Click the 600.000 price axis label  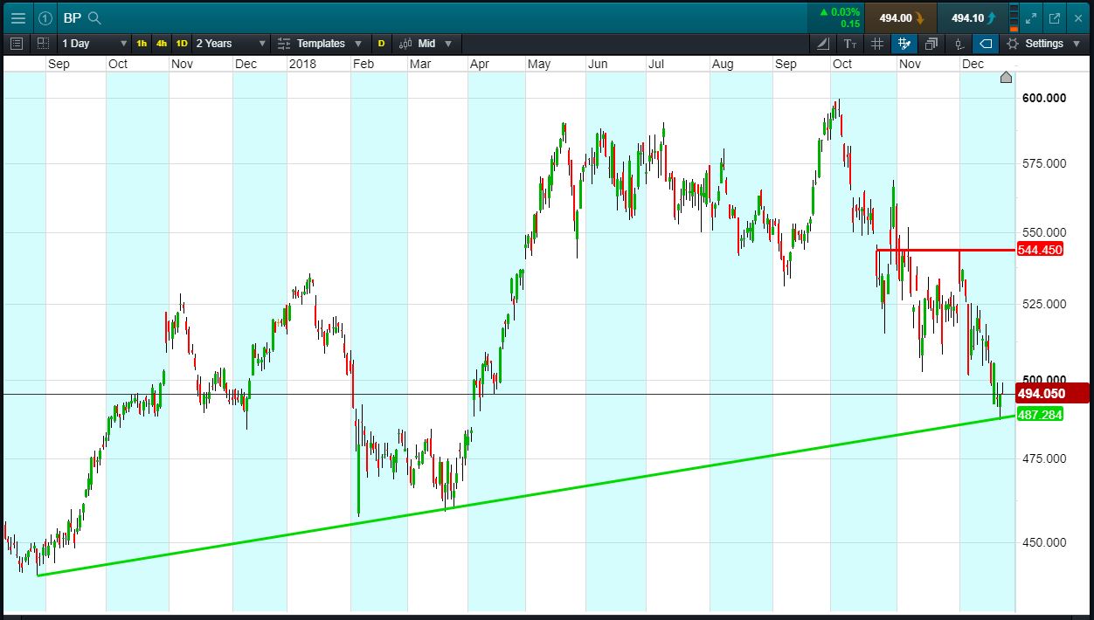1043,98
